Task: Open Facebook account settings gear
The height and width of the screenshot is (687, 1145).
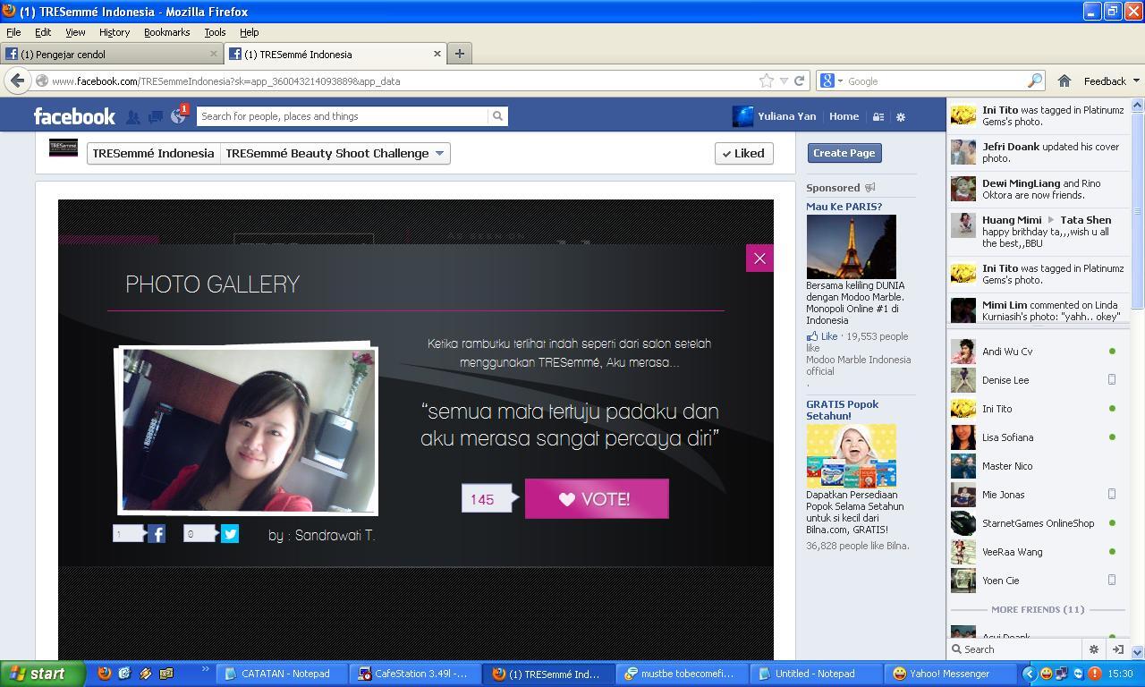Action: tap(901, 116)
